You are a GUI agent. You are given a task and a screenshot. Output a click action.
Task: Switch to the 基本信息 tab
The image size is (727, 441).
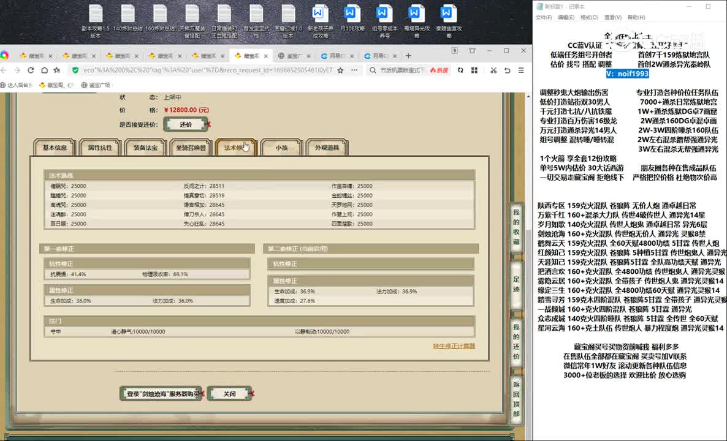(55, 148)
